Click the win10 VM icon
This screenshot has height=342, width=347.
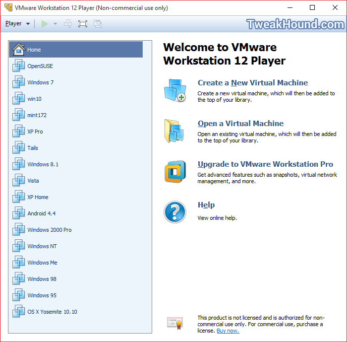pyautogui.click(x=19, y=99)
